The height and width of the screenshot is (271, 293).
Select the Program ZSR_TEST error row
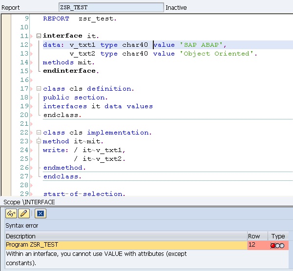(x=126, y=245)
